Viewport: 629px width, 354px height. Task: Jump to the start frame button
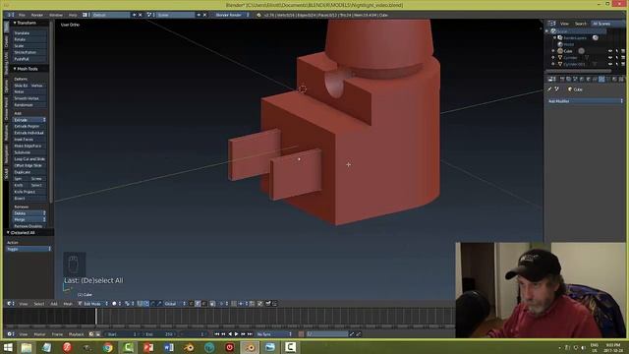pyautogui.click(x=217, y=334)
